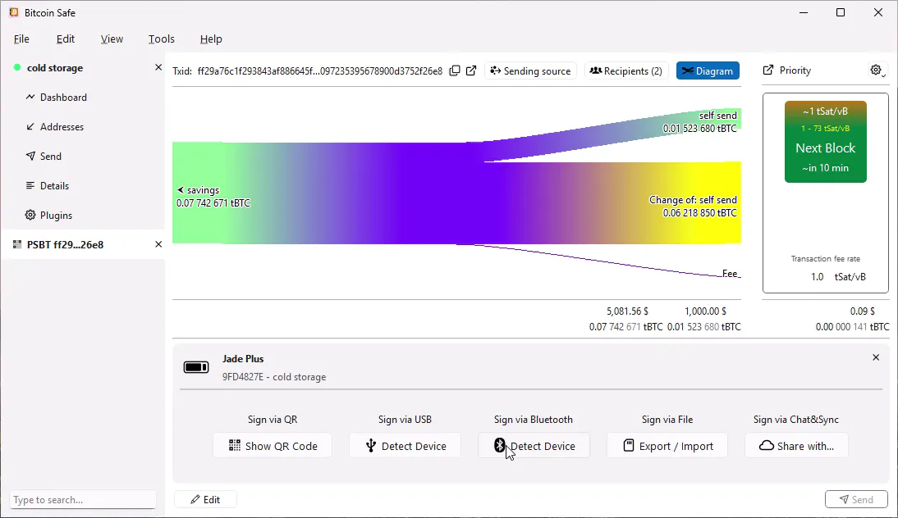Click the Txid hash text
The width and height of the screenshot is (898, 518).
[319, 70]
